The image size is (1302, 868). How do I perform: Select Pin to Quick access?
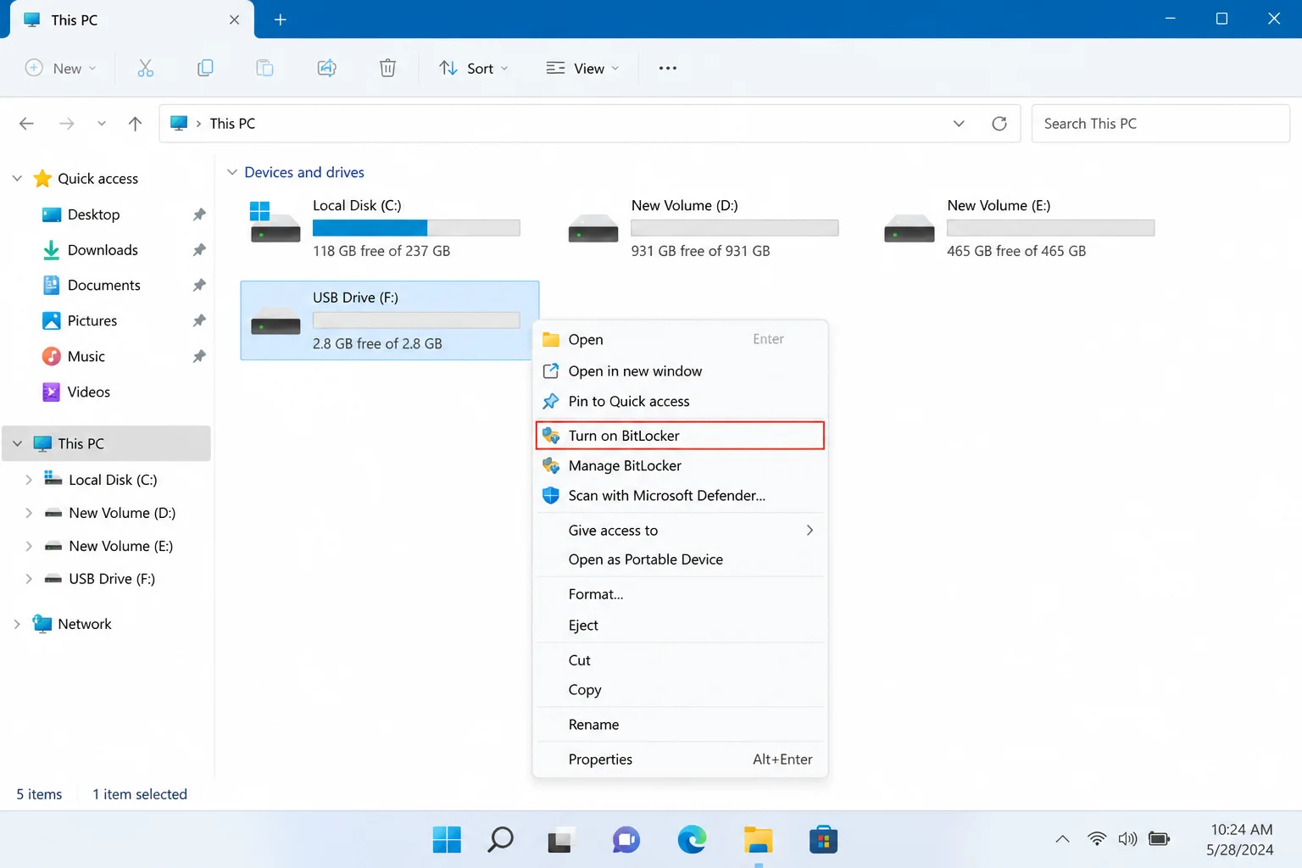click(680, 402)
